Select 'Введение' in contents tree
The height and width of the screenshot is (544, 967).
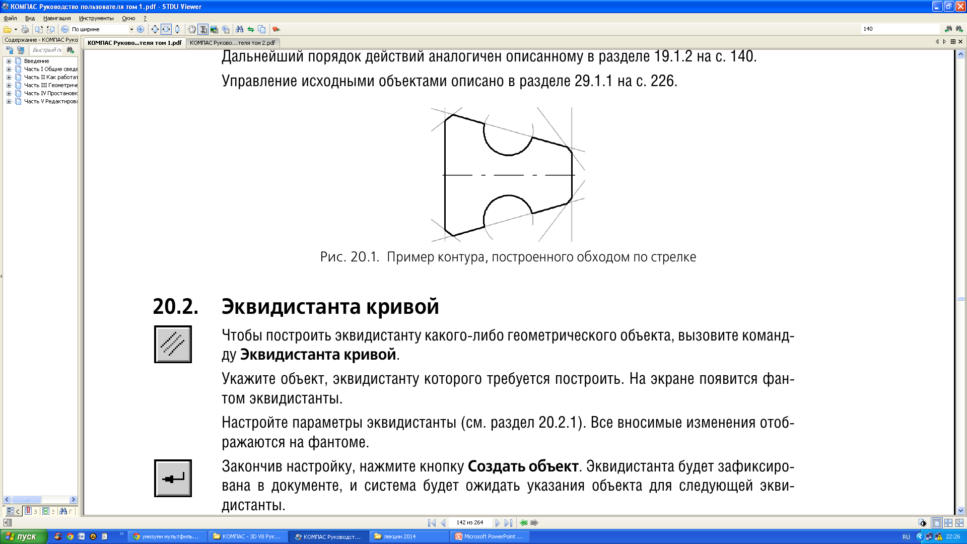coord(36,61)
